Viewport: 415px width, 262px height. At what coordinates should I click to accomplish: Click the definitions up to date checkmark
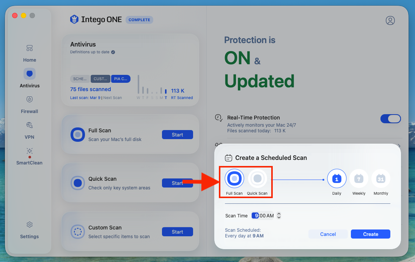coord(113,52)
